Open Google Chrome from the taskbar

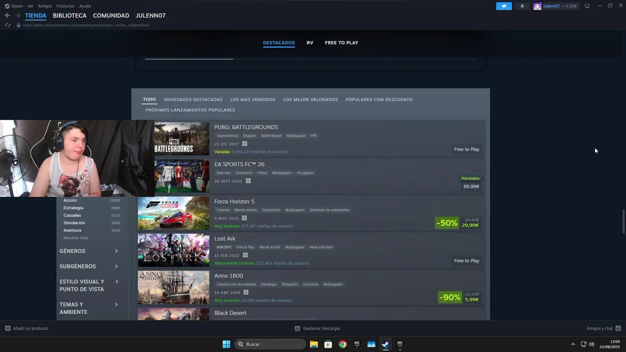342,344
